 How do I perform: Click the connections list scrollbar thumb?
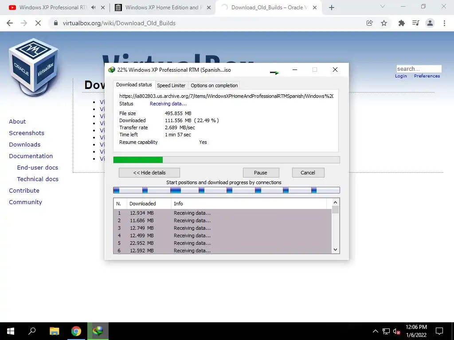pyautogui.click(x=335, y=209)
